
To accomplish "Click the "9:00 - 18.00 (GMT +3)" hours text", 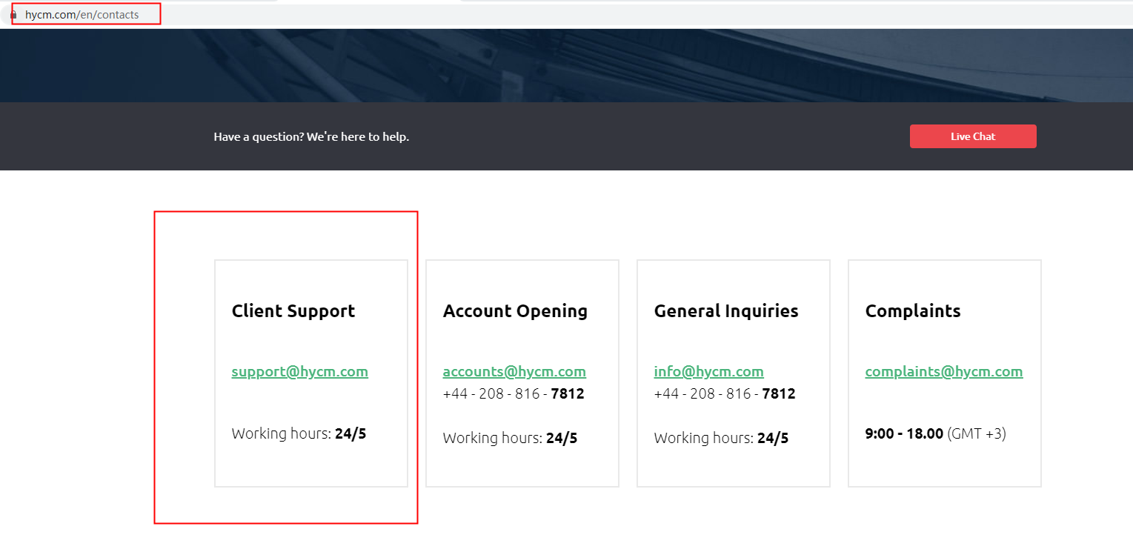I will 935,433.
